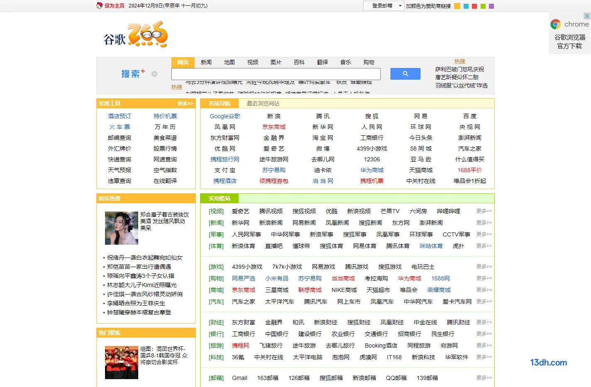Pick the blue theme color swatch
This screenshot has height=387, width=591.
tap(466, 6)
